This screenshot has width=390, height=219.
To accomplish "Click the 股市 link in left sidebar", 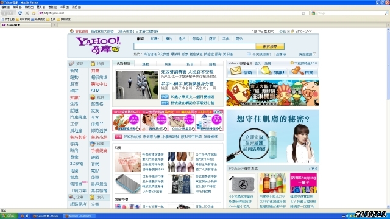I will [74, 84].
